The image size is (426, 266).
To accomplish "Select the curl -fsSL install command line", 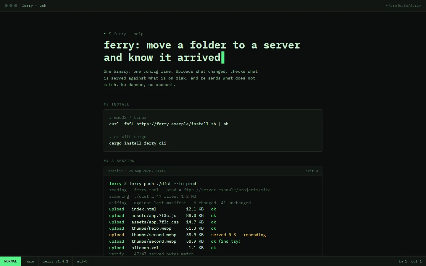I will pos(169,124).
